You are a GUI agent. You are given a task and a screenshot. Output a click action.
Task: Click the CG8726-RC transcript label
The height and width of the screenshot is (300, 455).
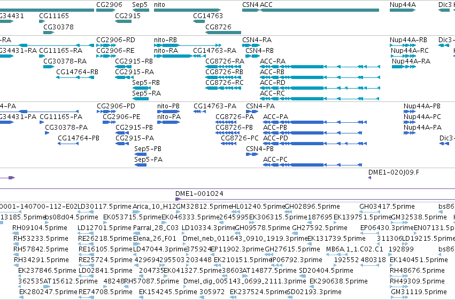[x=225, y=83]
